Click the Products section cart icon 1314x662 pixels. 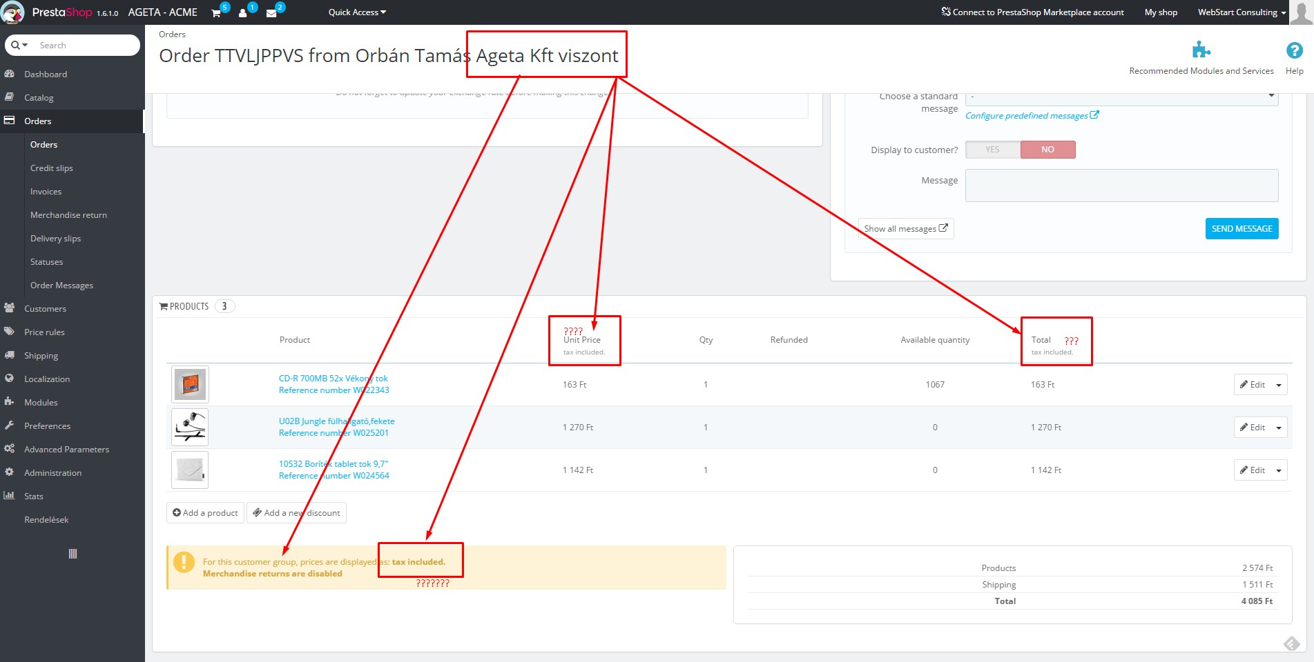click(x=164, y=306)
